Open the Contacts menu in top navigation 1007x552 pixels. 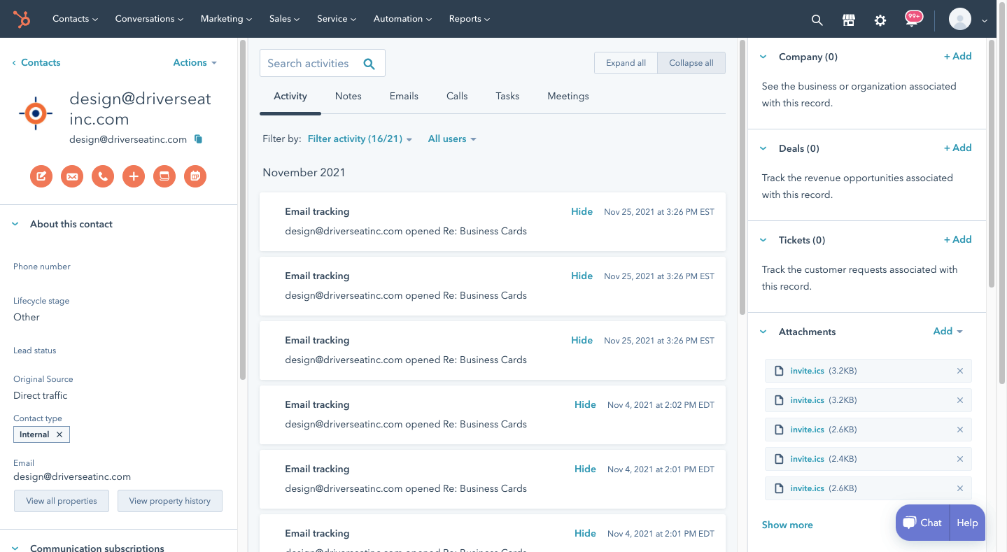click(x=75, y=19)
